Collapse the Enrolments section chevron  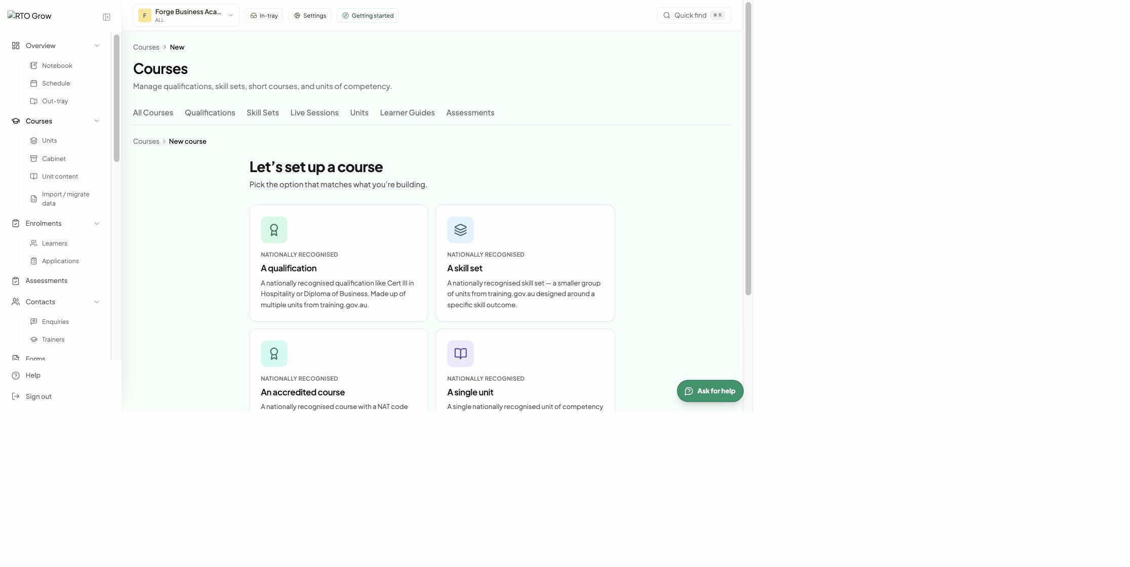tap(97, 224)
